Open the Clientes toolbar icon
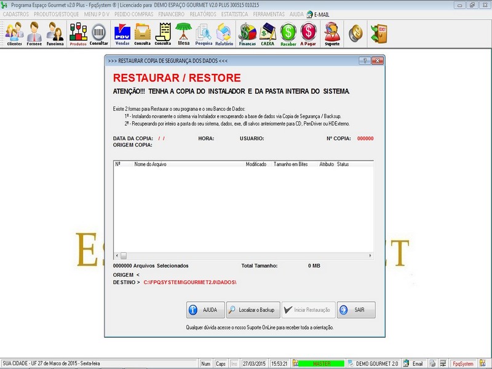Image resolution: width=492 pixels, height=369 pixels. click(x=14, y=34)
